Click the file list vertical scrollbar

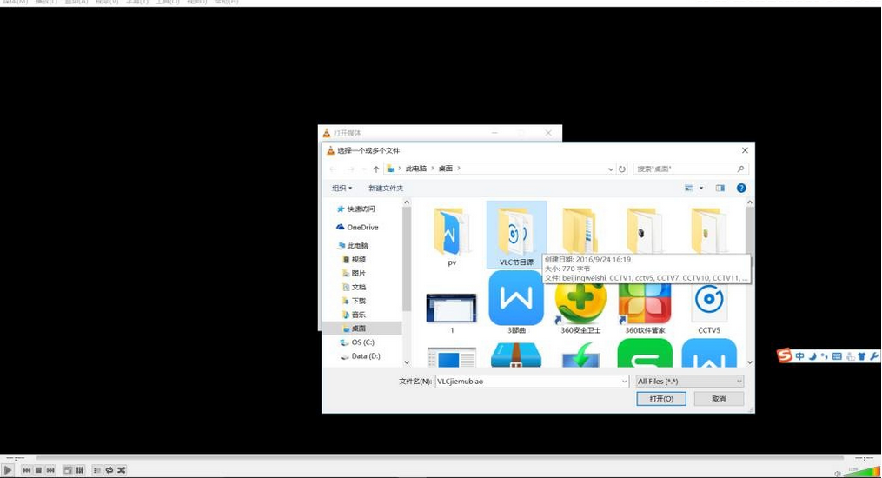(x=750, y=282)
